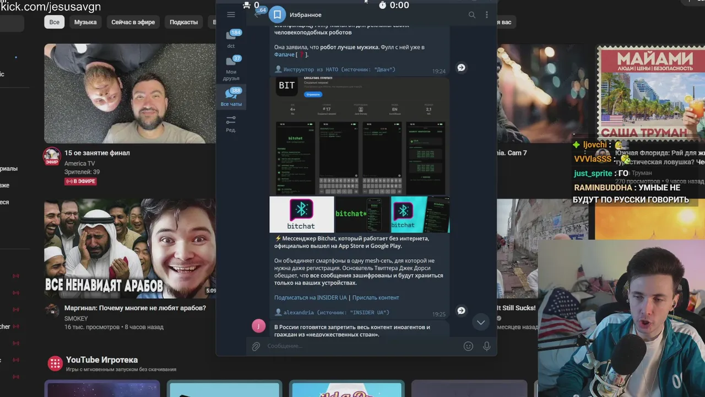Click the Зрителей: 39 viewer count
The width and height of the screenshot is (705, 397).
click(82, 172)
